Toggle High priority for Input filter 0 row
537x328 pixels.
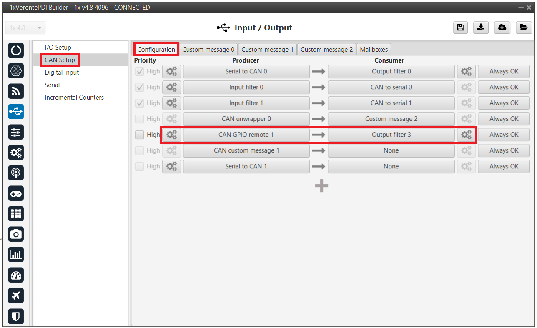(140, 87)
